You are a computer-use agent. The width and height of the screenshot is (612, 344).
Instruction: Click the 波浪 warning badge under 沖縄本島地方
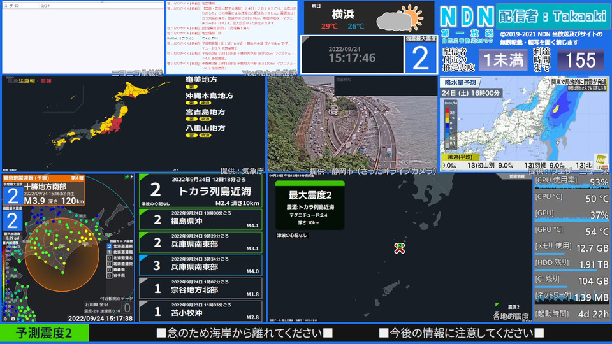pyautogui.click(x=205, y=103)
